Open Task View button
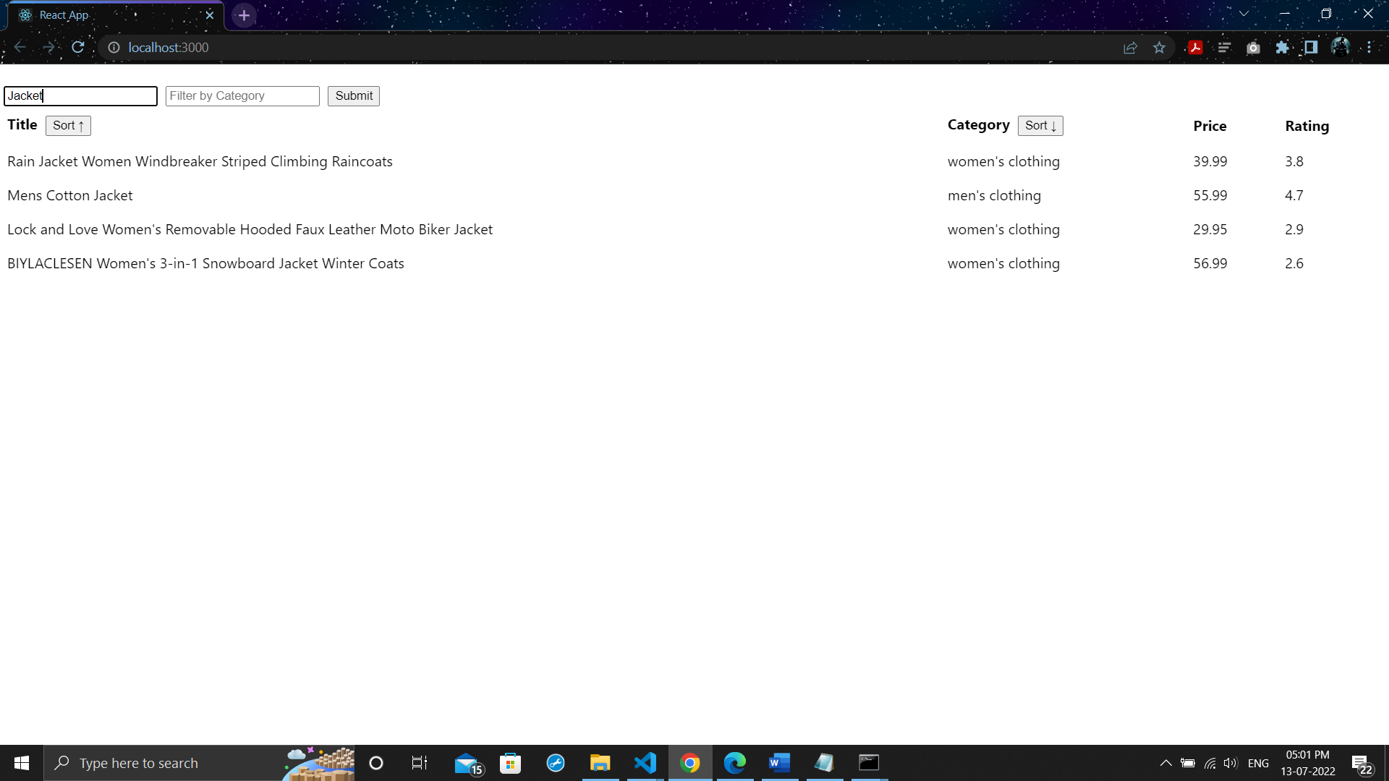 [420, 763]
